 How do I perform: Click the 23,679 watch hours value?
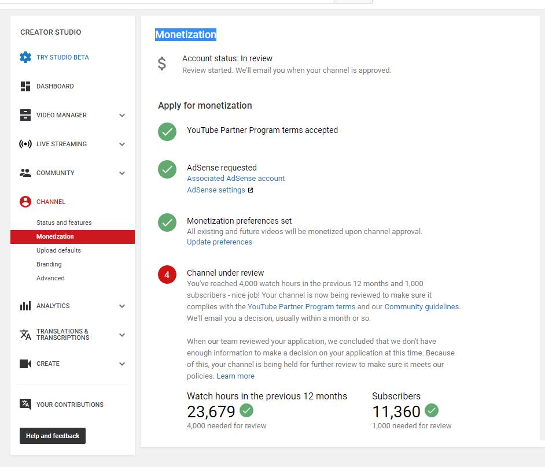pyautogui.click(x=211, y=412)
